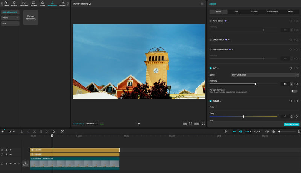Open the Filters panel

(42, 3)
